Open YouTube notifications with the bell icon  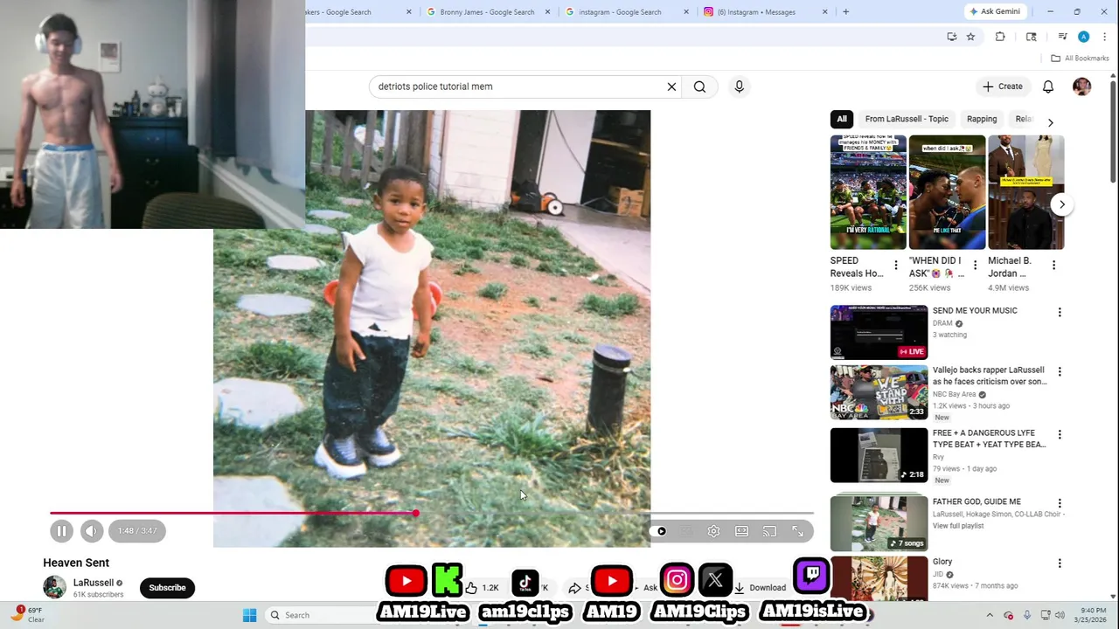1047,86
